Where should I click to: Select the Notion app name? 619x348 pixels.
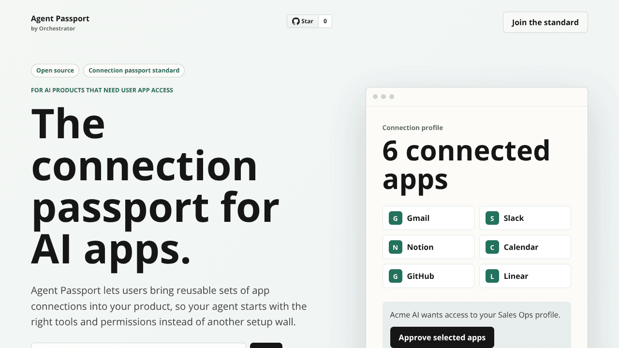(420, 247)
